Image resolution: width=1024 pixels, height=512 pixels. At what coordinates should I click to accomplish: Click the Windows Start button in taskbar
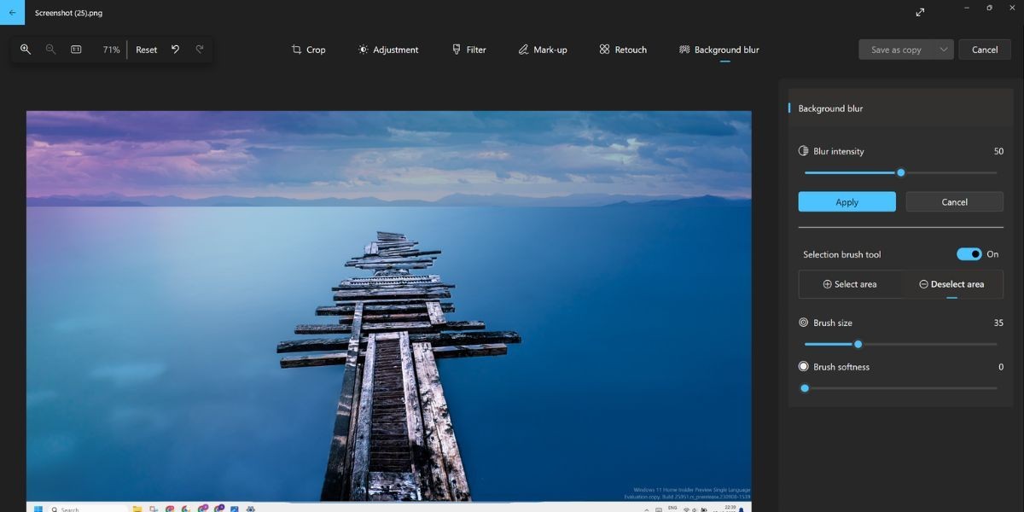(x=38, y=509)
